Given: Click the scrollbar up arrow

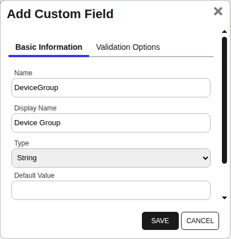Looking at the screenshot, I should [224, 32].
